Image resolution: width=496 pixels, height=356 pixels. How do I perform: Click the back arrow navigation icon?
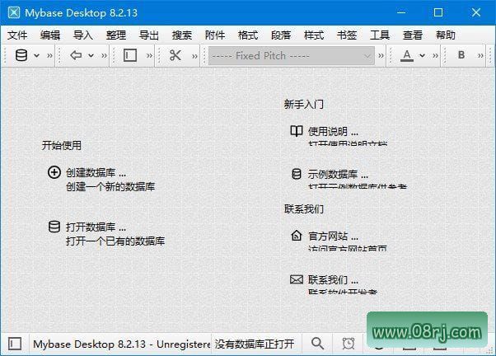point(76,55)
